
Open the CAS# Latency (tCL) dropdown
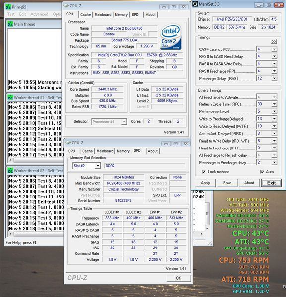[274, 49]
